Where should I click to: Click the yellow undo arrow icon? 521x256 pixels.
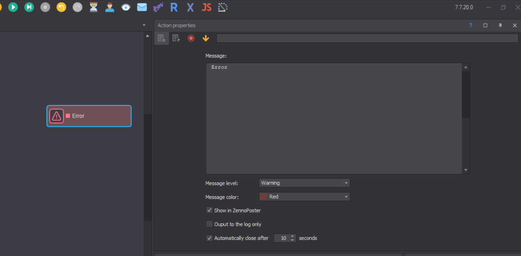coord(62,7)
